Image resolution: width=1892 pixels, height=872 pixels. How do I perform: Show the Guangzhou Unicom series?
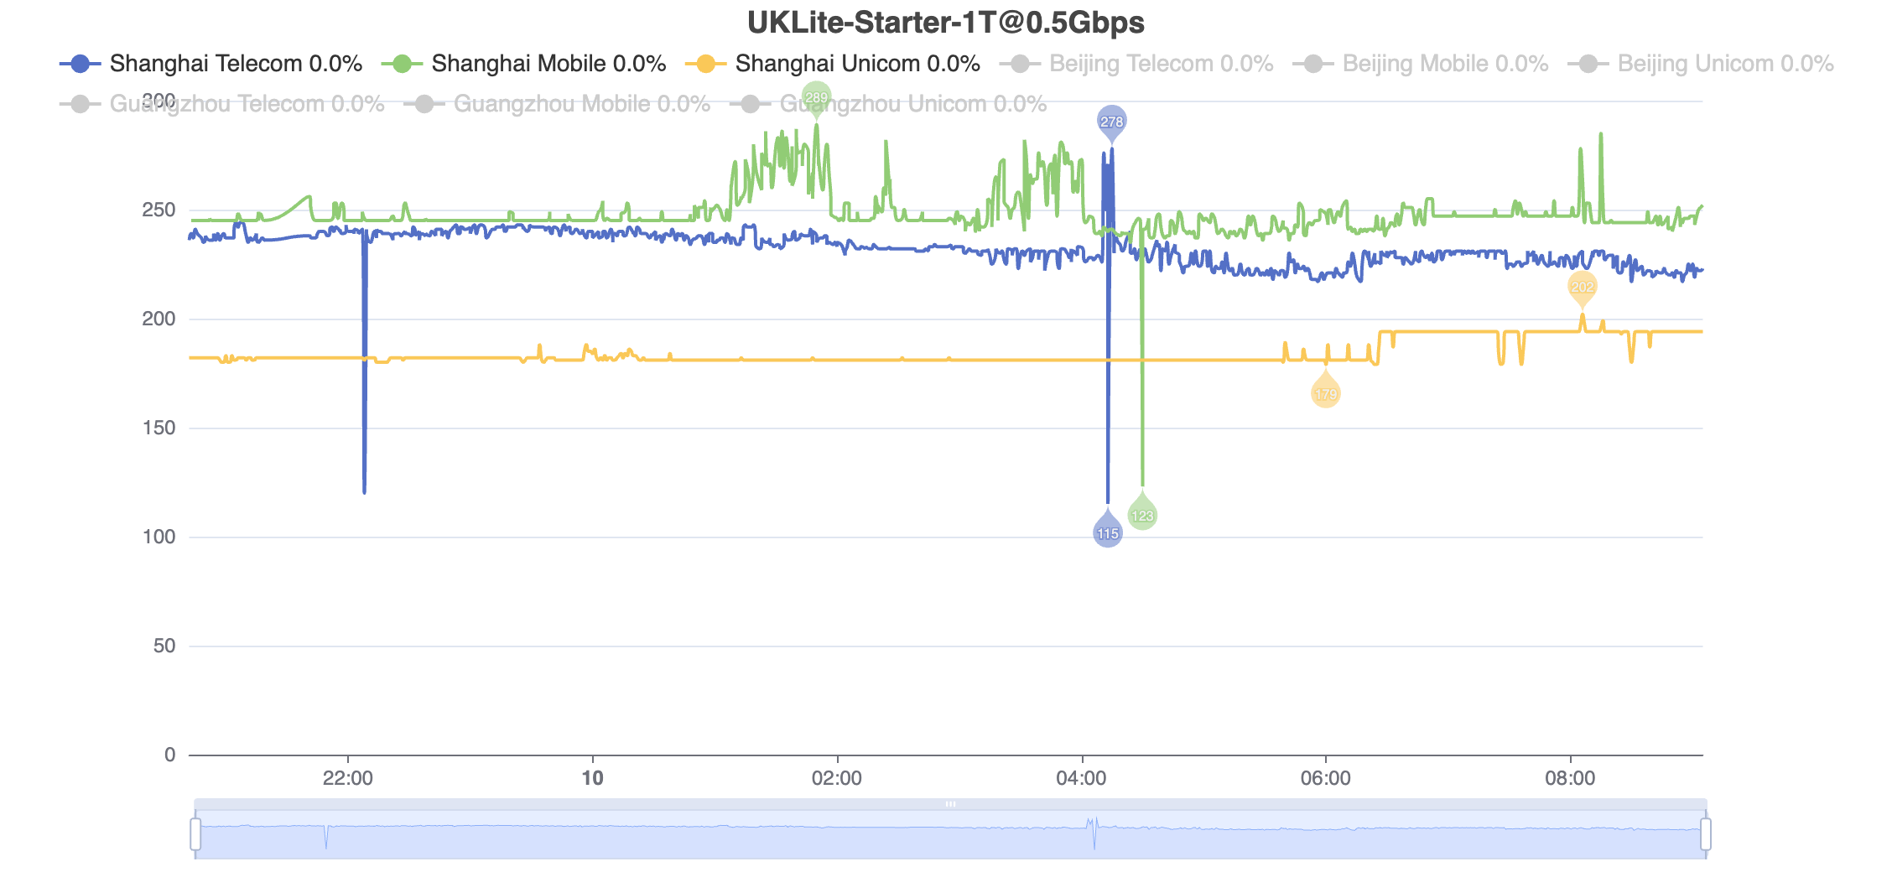click(x=888, y=104)
